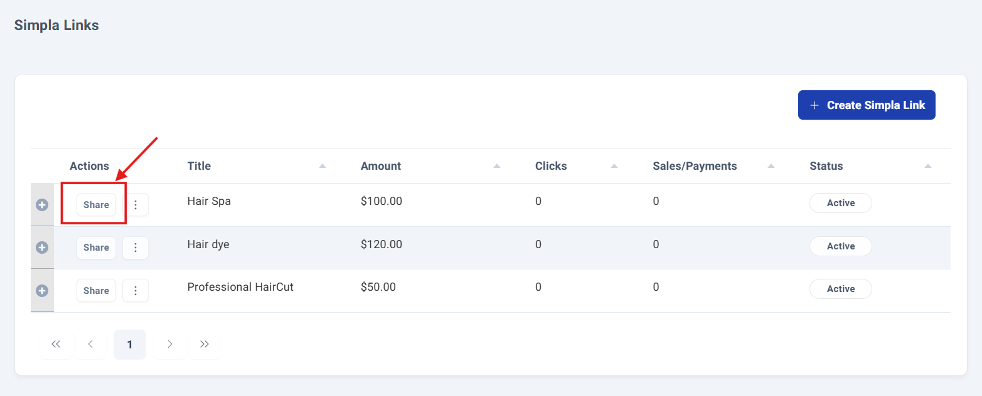The width and height of the screenshot is (982, 396).
Task: Click the plus icon in Create Simpla Link
Action: point(814,105)
